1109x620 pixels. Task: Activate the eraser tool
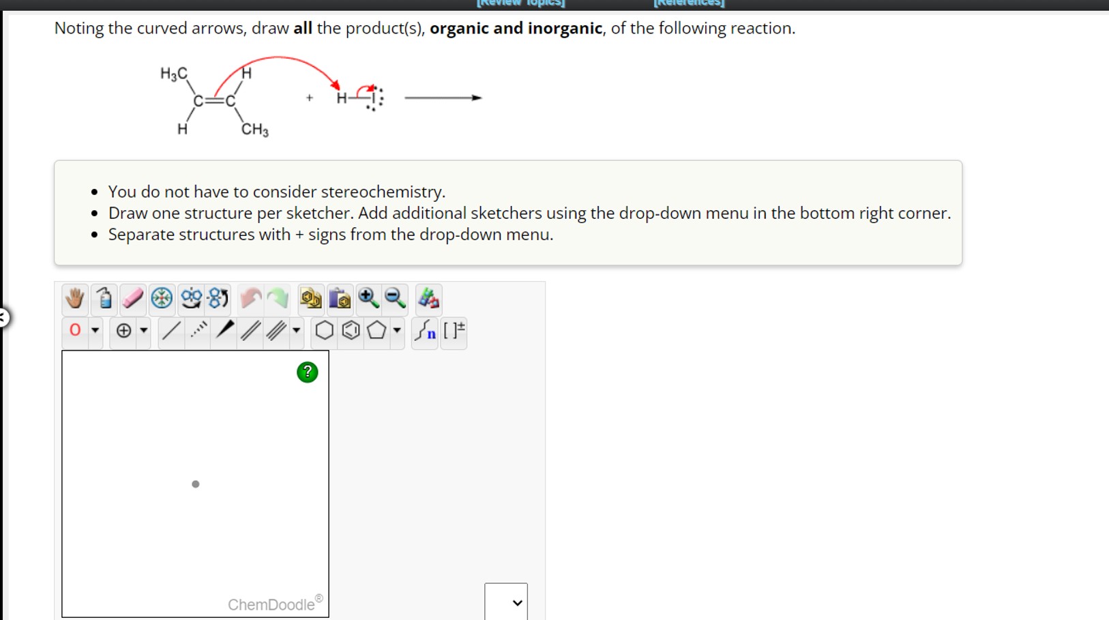pos(132,299)
